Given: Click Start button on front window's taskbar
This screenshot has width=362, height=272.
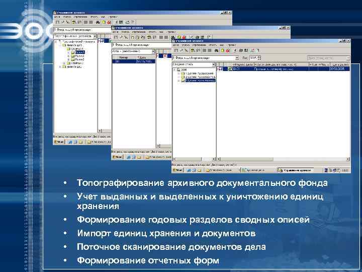Looking at the screenshot, I should [x=177, y=170].
